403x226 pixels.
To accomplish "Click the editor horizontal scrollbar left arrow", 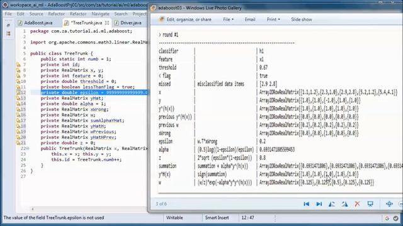I will pyautogui.click(x=32, y=209).
